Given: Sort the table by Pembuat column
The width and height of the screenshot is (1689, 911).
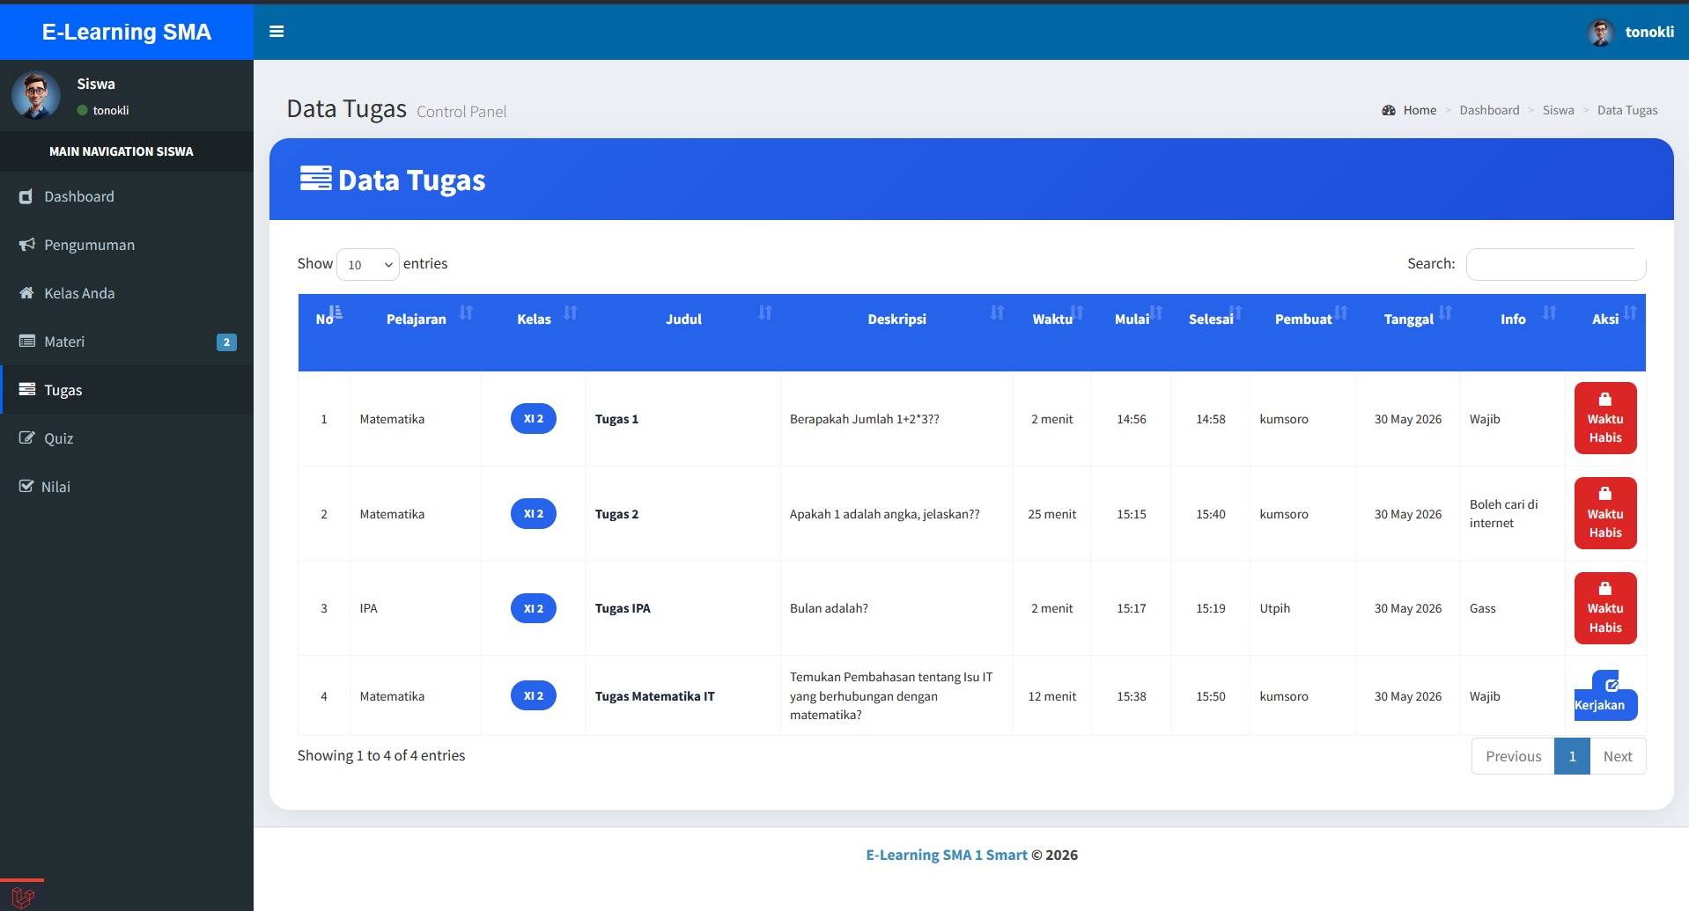Looking at the screenshot, I should 1303,333.
